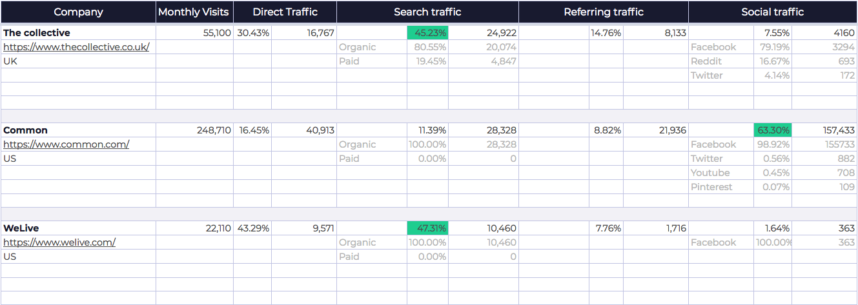Viewport: 858px width, 305px height.
Task: Select the Social traffic column header
Action: [x=773, y=12]
